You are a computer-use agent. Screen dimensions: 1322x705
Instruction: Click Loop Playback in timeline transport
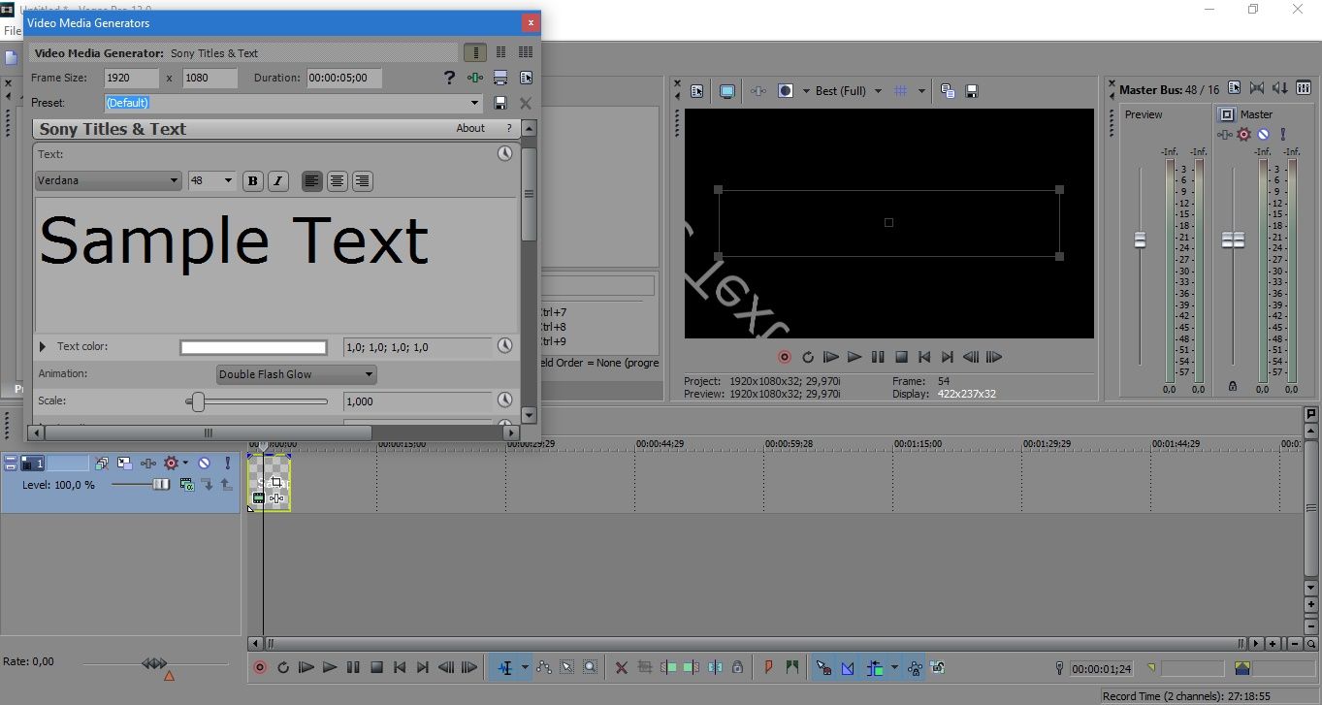coord(283,667)
